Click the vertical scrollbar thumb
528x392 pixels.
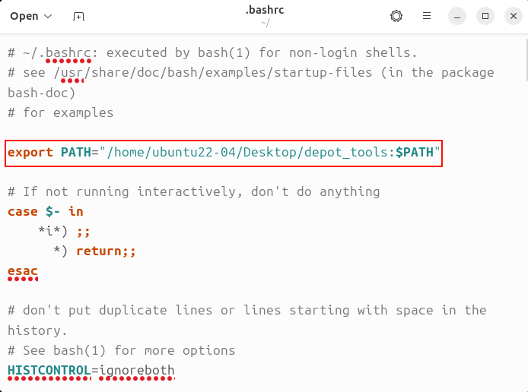click(526, 60)
